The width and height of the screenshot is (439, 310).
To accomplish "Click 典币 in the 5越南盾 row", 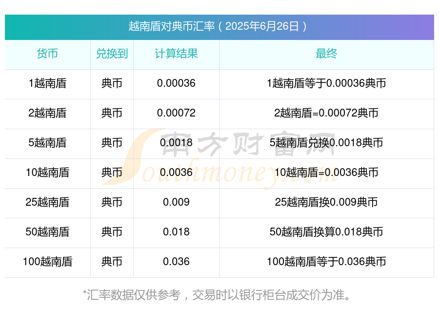I will pyautogui.click(x=112, y=143).
